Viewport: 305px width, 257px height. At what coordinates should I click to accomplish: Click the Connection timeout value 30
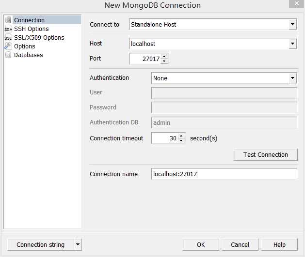pyautogui.click(x=164, y=138)
